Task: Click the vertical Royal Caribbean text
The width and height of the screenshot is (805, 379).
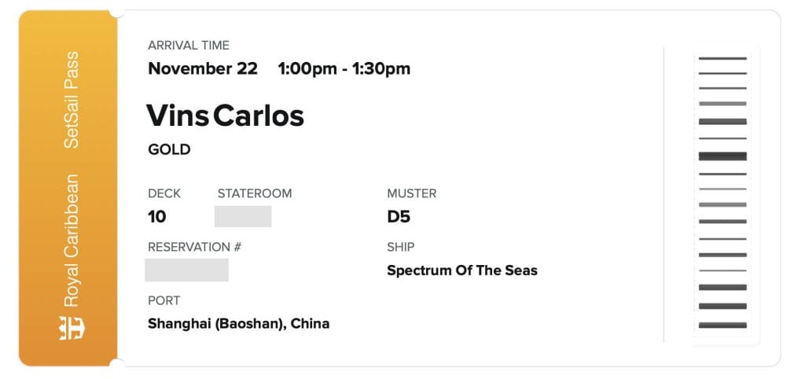Action: pos(72,241)
